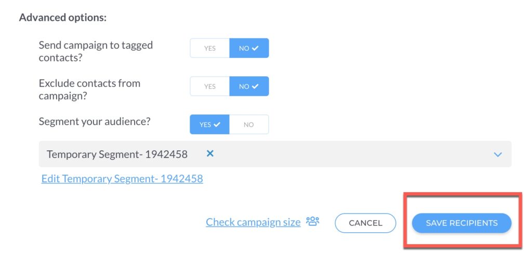Viewport: 532px width, 256px height.
Task: Click the 'Send campaign to tagged contacts?' label
Action: (x=96, y=51)
